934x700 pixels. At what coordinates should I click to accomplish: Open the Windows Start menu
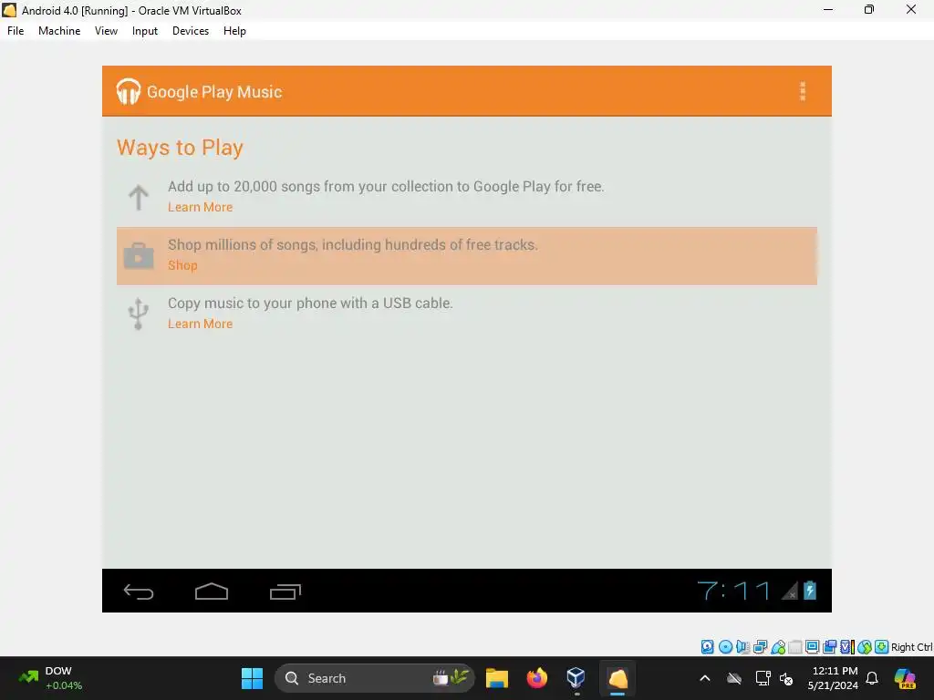coord(252,678)
